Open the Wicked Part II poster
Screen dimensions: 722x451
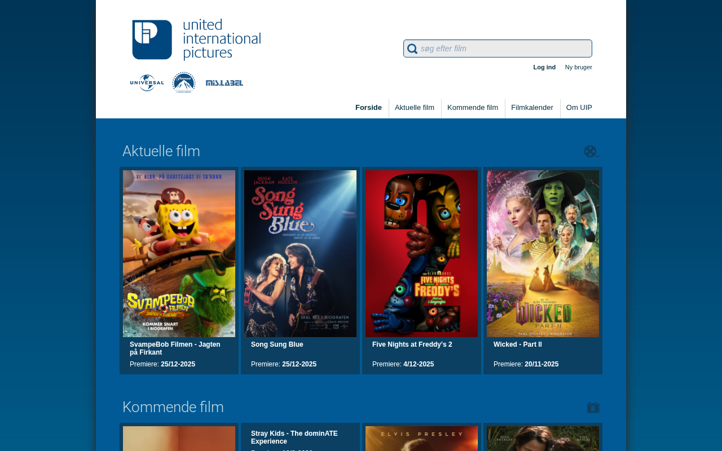pos(543,254)
